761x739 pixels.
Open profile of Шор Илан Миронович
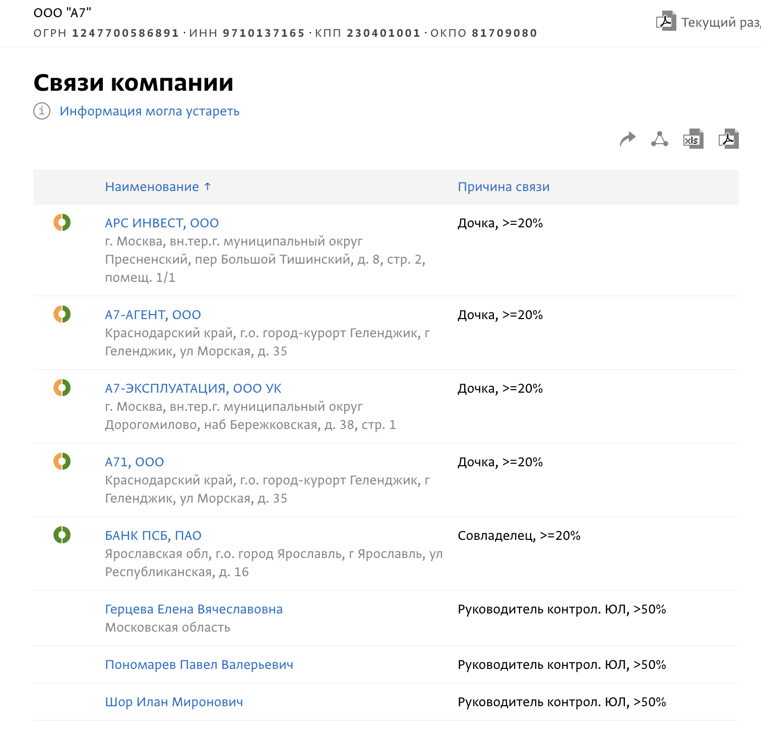pyautogui.click(x=174, y=701)
